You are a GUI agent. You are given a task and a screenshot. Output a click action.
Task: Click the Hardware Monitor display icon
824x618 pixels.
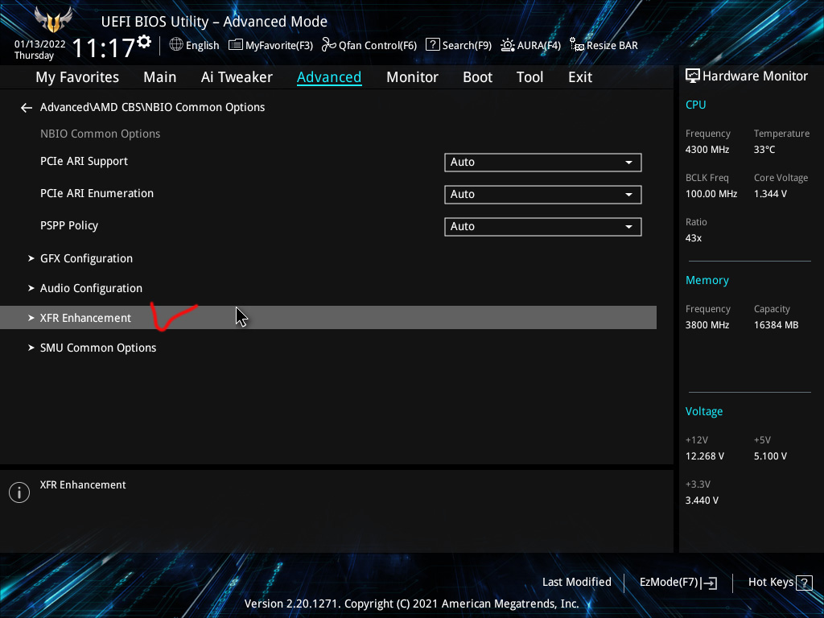click(x=693, y=76)
